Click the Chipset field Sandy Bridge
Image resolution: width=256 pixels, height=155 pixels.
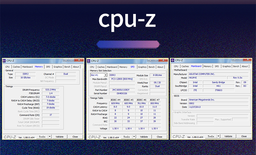click(x=218, y=82)
